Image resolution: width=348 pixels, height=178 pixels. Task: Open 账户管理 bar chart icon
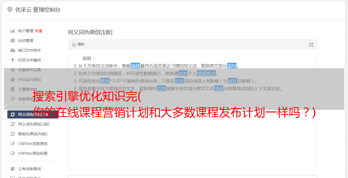(12, 31)
